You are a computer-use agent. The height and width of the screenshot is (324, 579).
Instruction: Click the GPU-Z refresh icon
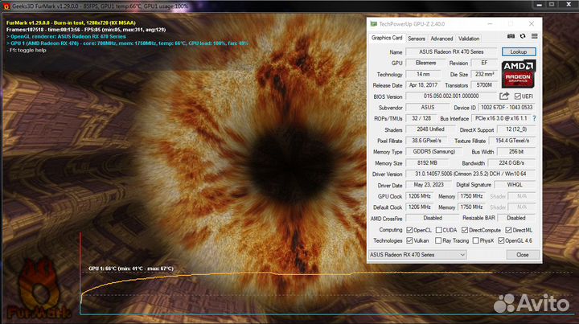coord(523,36)
